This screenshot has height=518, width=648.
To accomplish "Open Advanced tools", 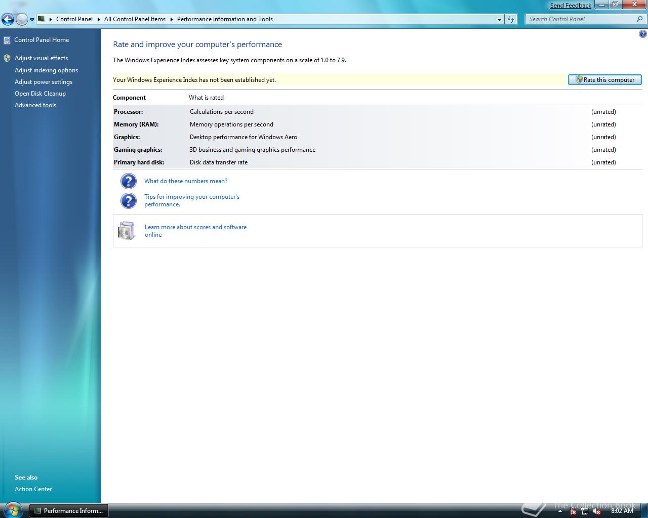I will coord(35,105).
